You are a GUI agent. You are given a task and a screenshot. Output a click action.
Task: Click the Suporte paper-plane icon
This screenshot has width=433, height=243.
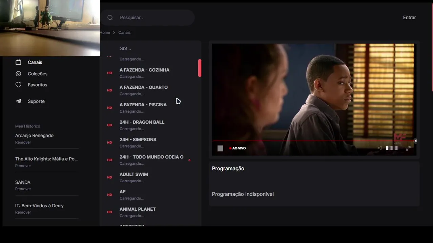(x=19, y=101)
